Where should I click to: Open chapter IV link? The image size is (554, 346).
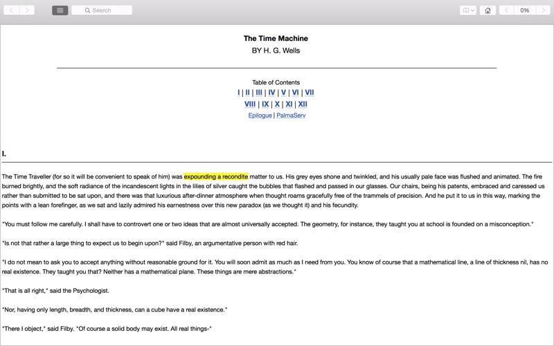click(271, 93)
